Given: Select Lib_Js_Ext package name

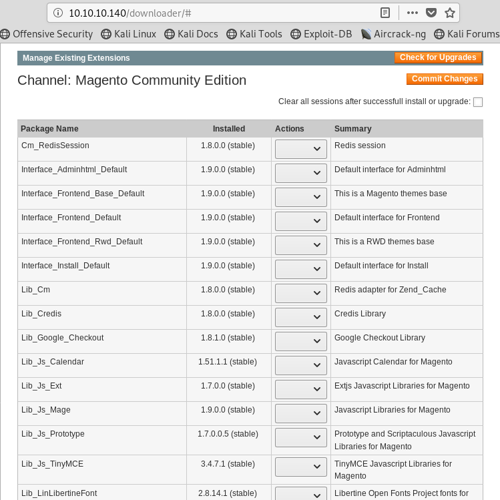Looking at the screenshot, I should coord(41,386).
